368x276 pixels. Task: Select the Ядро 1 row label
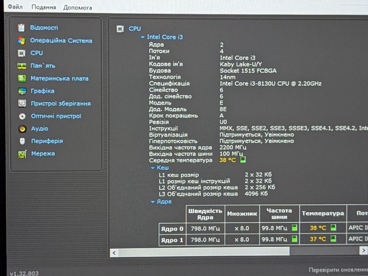[x=172, y=240]
